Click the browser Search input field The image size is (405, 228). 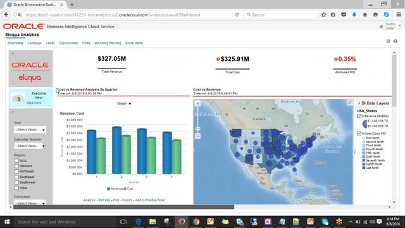(x=280, y=15)
